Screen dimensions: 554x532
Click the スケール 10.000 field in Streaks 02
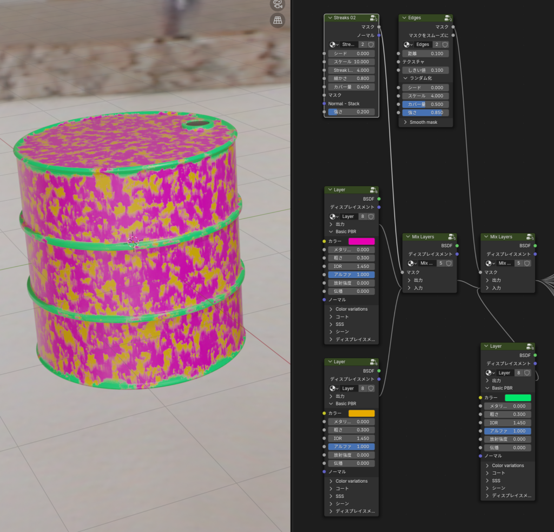pyautogui.click(x=351, y=62)
